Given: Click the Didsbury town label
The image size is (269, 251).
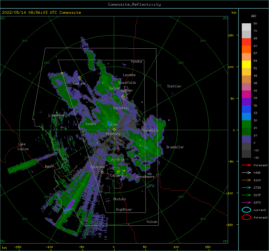Looking at the screenshot, I should pos(113,134).
